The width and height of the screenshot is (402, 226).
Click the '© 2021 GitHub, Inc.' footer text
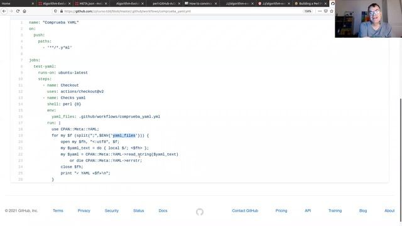[x=21, y=211]
